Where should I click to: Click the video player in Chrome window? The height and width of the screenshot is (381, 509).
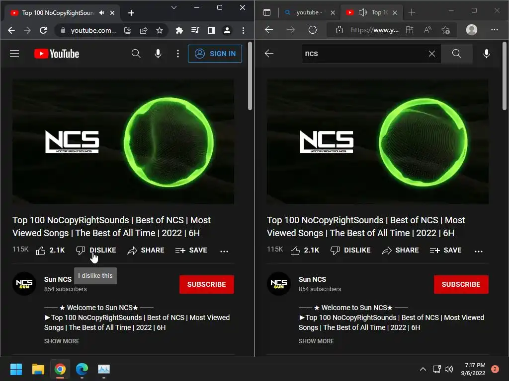(123, 141)
